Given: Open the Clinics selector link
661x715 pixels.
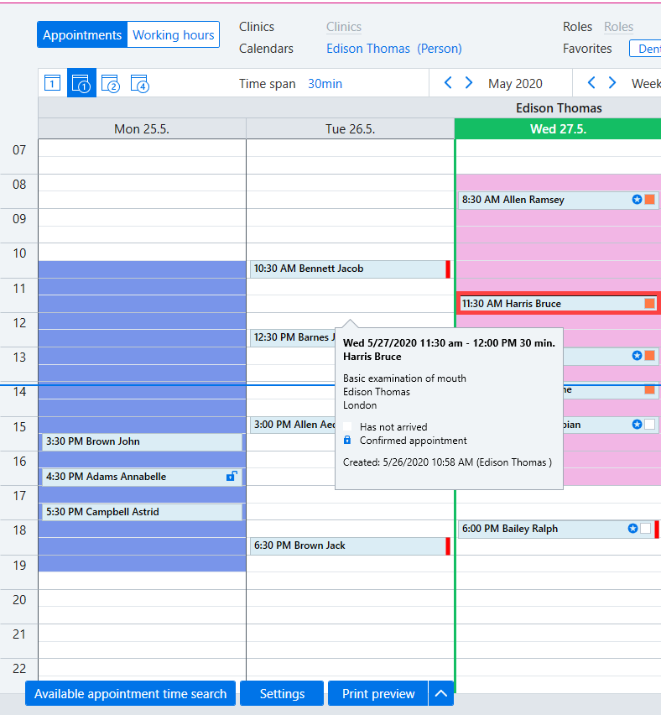Looking at the screenshot, I should [344, 27].
